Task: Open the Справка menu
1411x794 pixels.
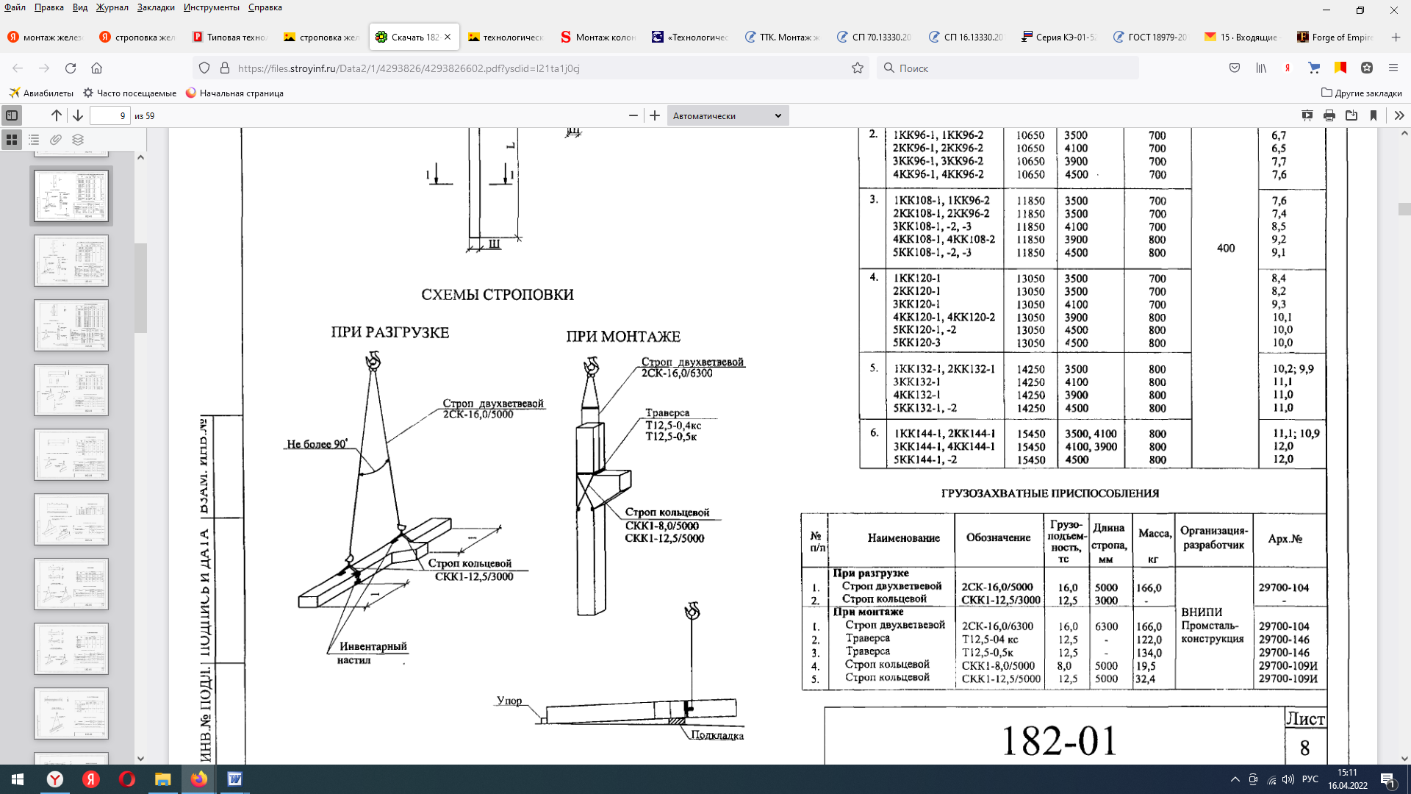Action: pyautogui.click(x=265, y=7)
